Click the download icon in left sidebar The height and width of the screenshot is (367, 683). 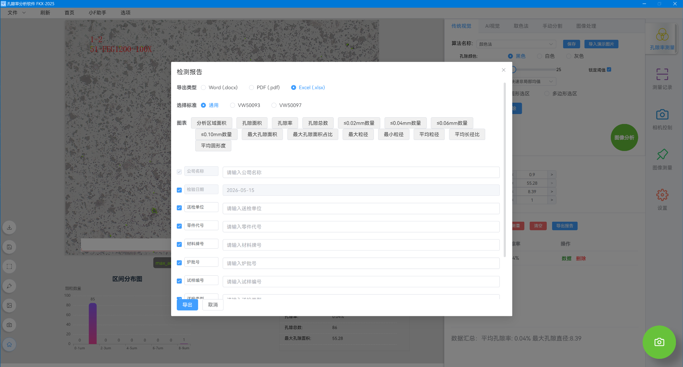click(x=10, y=227)
